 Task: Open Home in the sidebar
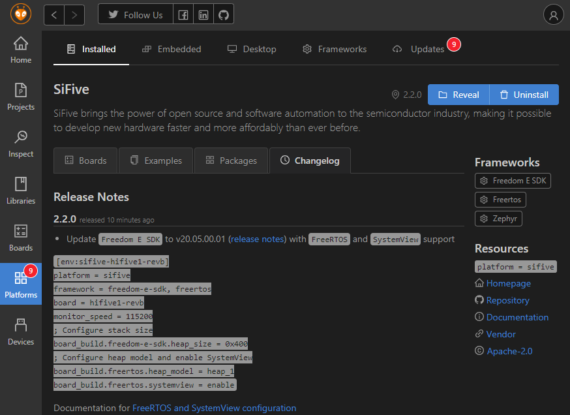point(21,50)
